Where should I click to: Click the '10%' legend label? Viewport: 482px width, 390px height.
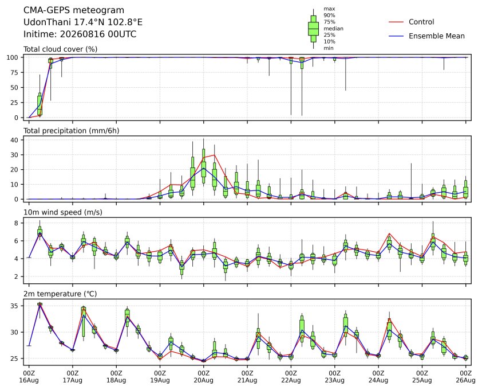pyautogui.click(x=329, y=42)
